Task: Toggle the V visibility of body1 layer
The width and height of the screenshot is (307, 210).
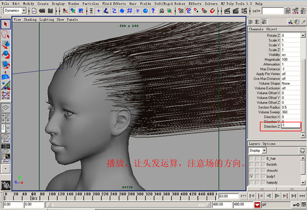Action: pos(251,176)
